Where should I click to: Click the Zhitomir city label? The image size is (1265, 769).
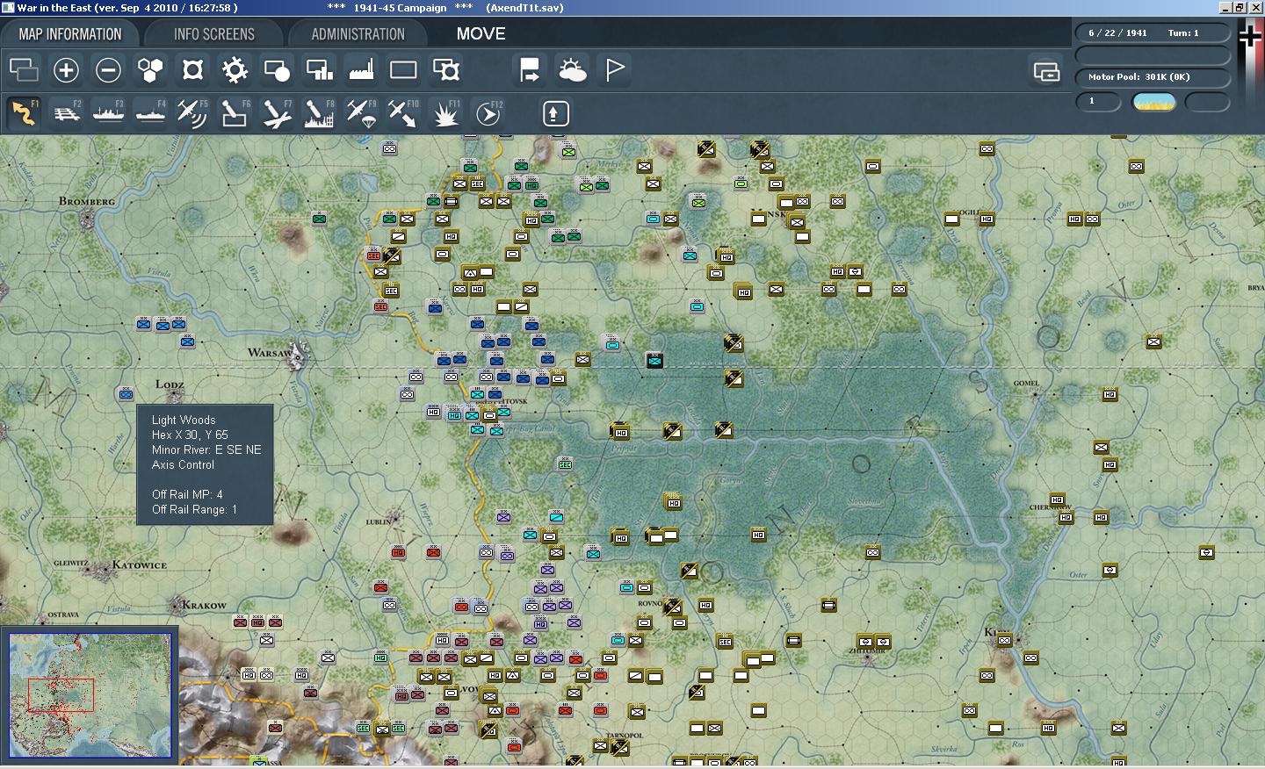click(x=867, y=651)
